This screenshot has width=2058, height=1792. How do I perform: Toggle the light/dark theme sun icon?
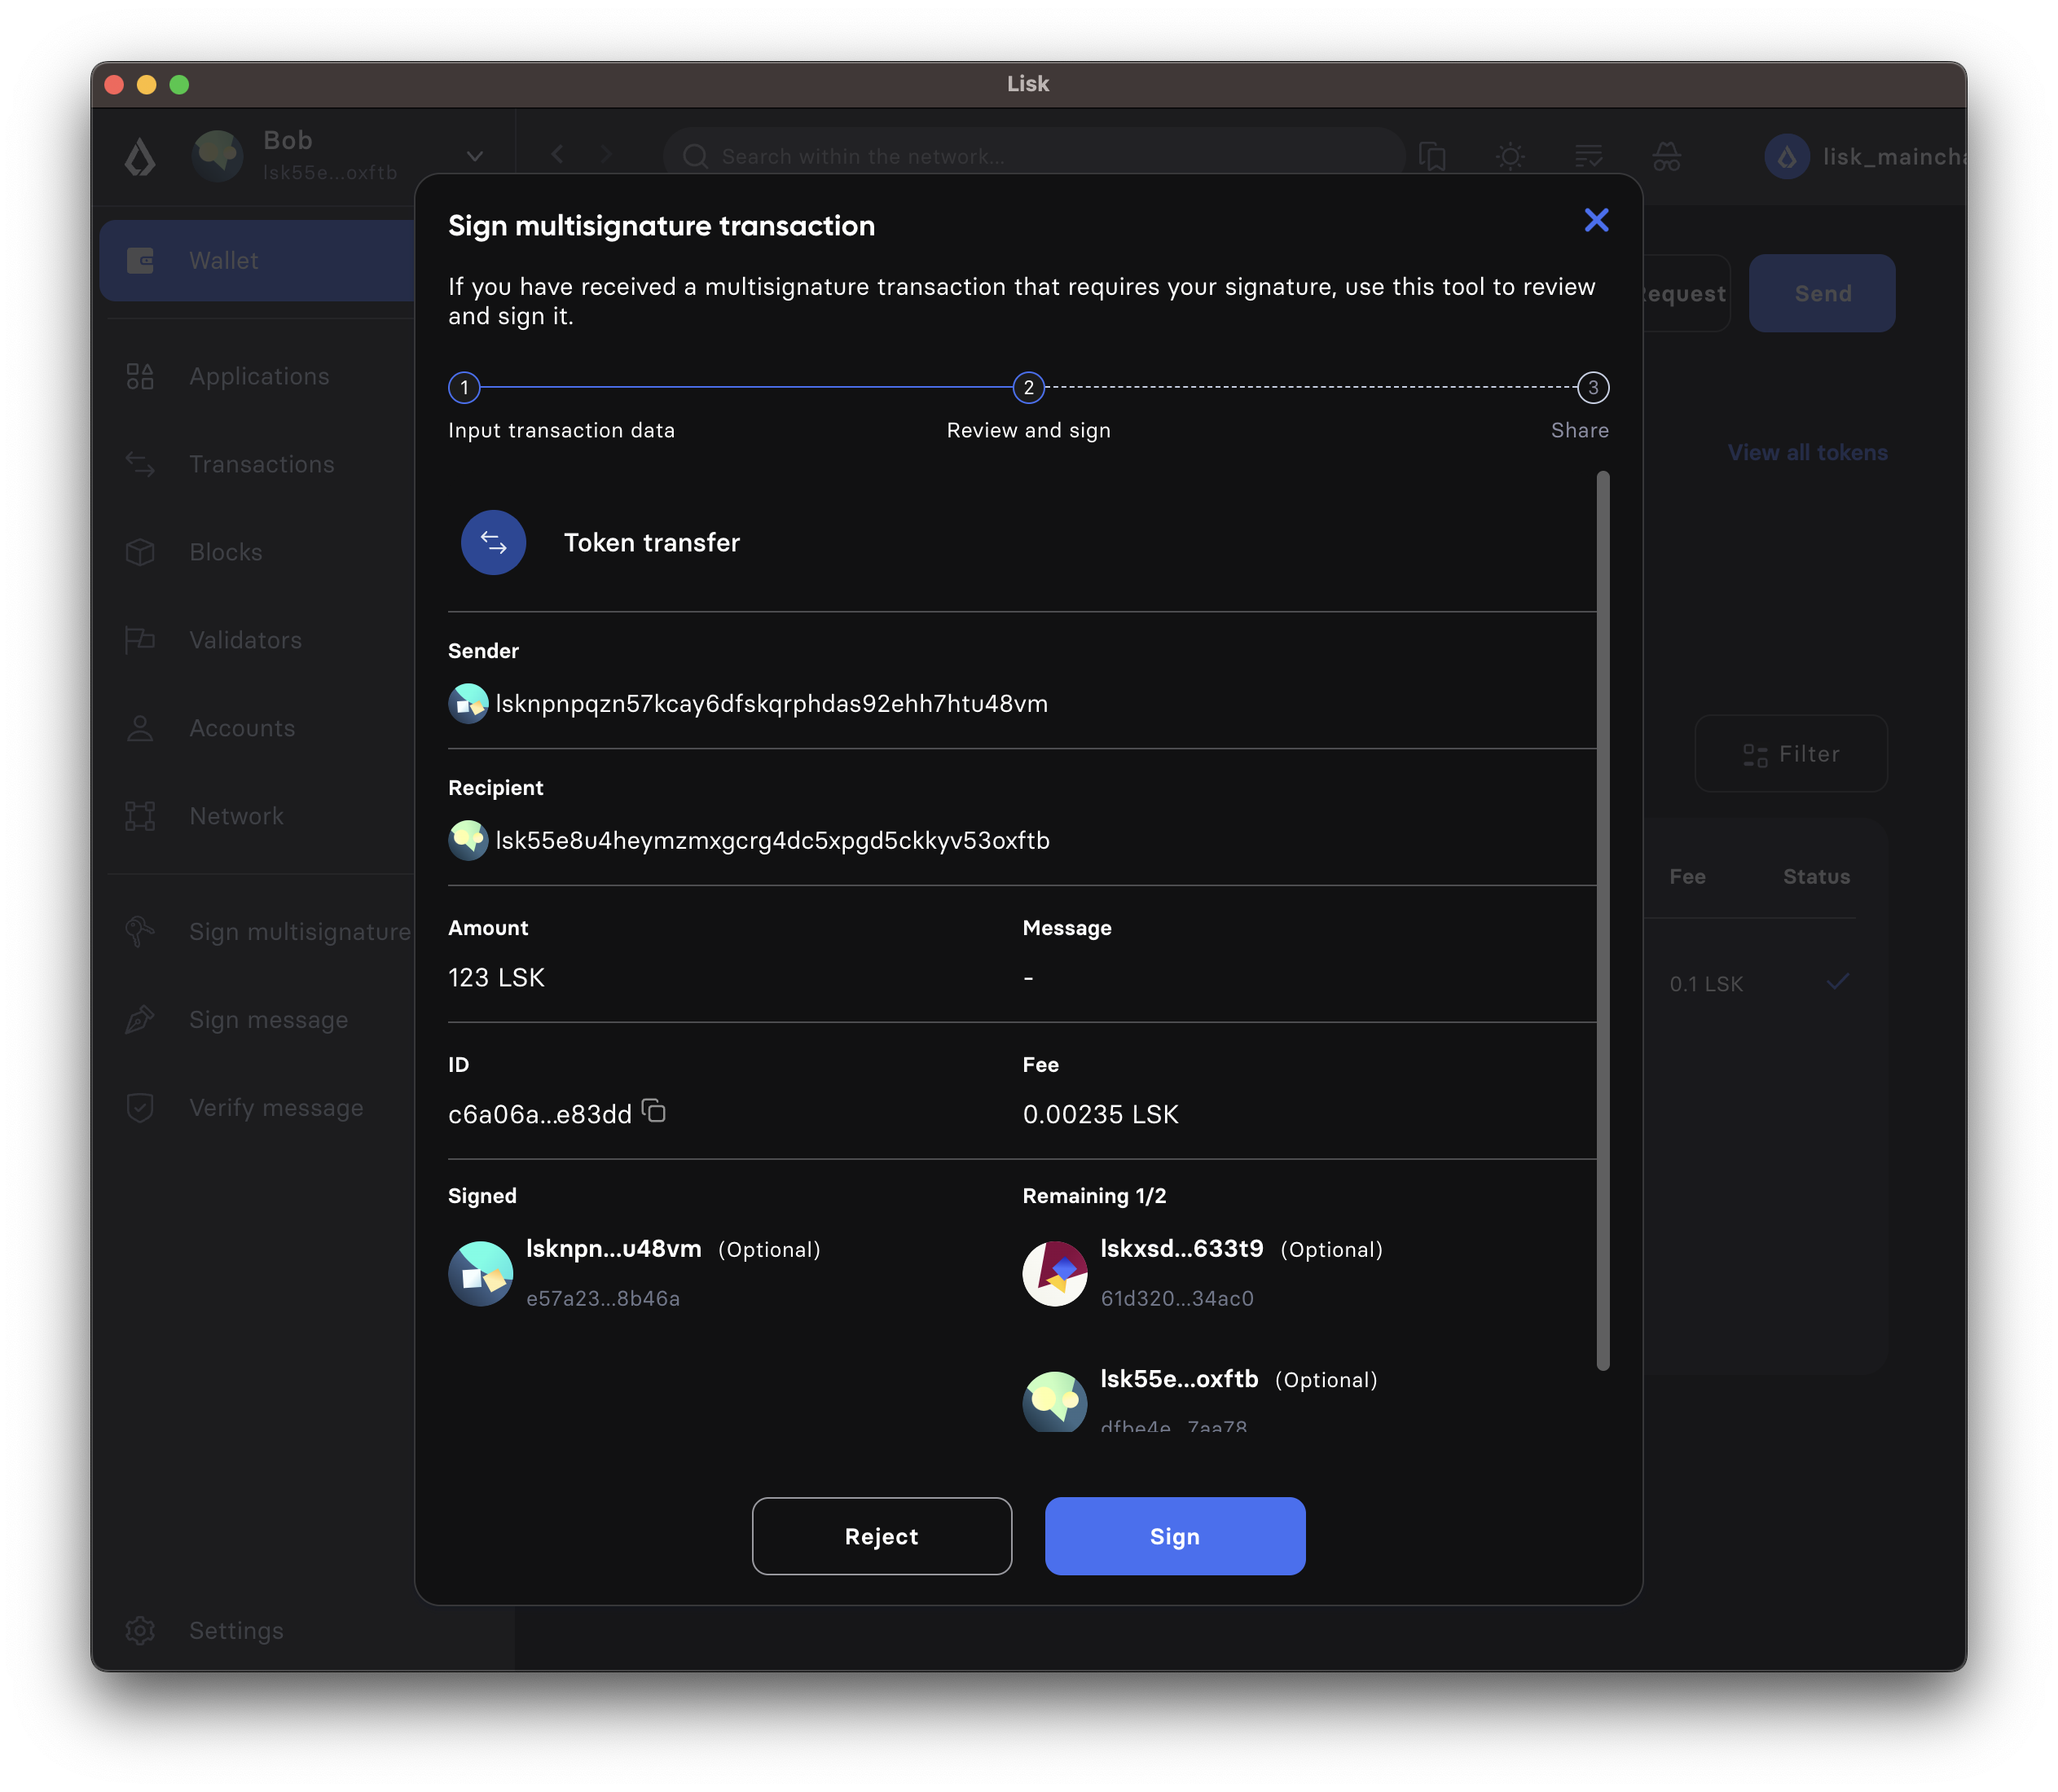click(x=1510, y=156)
